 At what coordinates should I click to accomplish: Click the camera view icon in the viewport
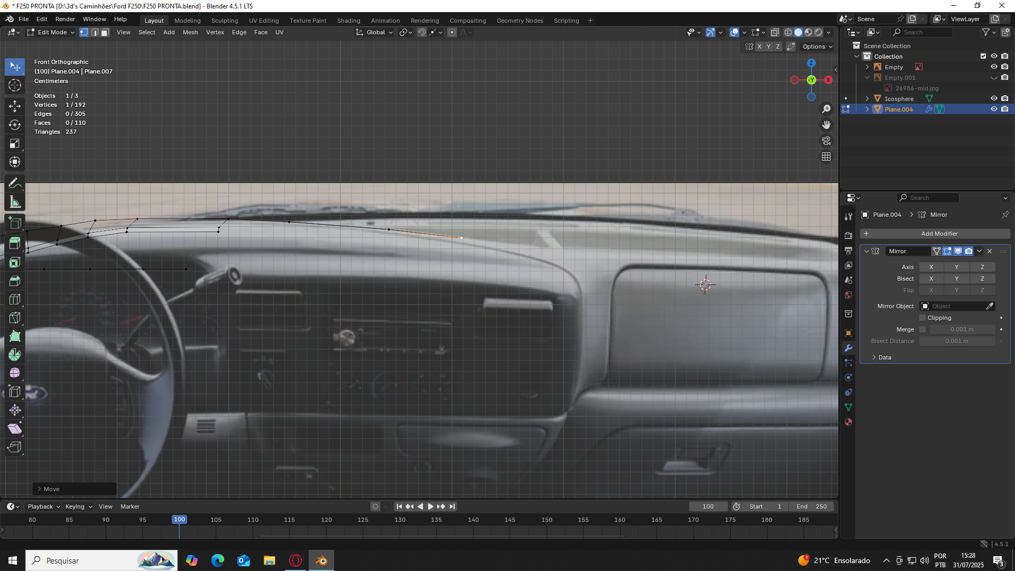[x=826, y=141]
